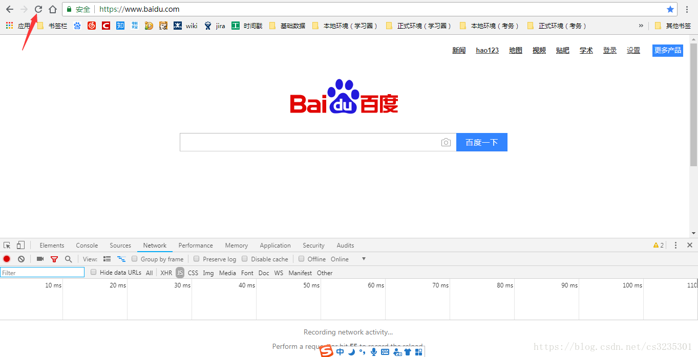The image size is (698, 357).
Task: Go to the browser home page icon
Action: click(53, 9)
